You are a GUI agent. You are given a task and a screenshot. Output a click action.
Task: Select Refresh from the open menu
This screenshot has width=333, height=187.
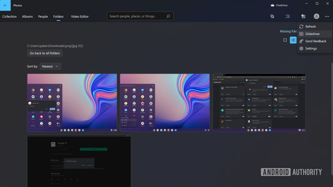[x=311, y=26]
